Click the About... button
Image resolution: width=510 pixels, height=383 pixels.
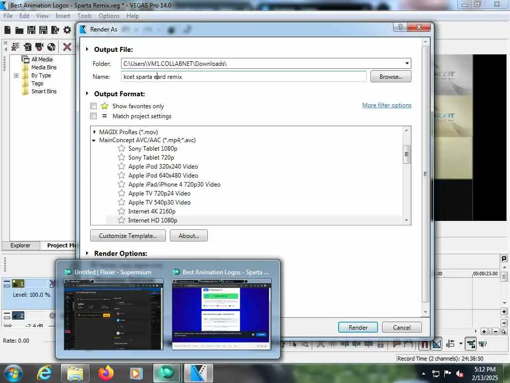pyautogui.click(x=189, y=235)
